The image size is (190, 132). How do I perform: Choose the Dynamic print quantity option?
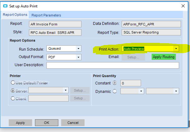tap(114, 91)
